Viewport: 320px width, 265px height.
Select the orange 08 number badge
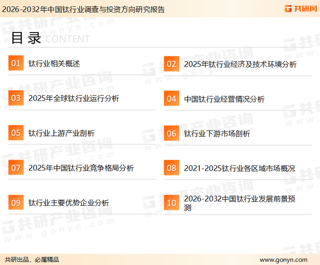tap(172, 168)
